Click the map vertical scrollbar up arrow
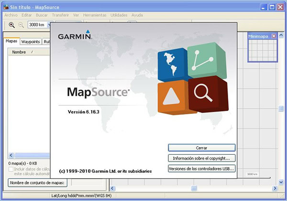287x201 pixels. [281, 35]
